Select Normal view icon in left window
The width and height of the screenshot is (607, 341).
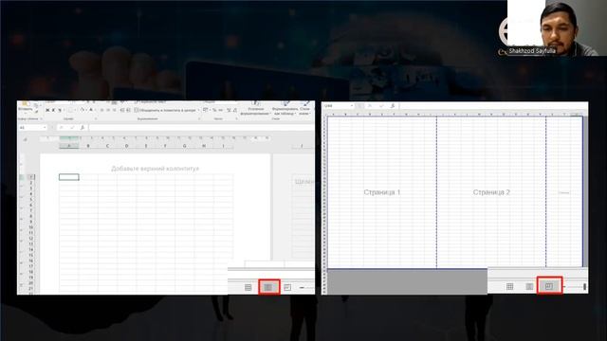pos(248,287)
